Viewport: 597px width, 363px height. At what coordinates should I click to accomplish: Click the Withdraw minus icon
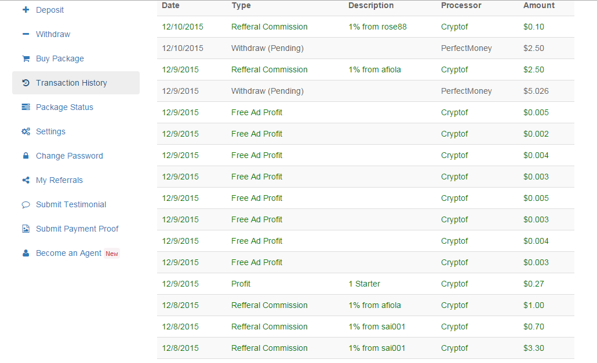tap(26, 34)
